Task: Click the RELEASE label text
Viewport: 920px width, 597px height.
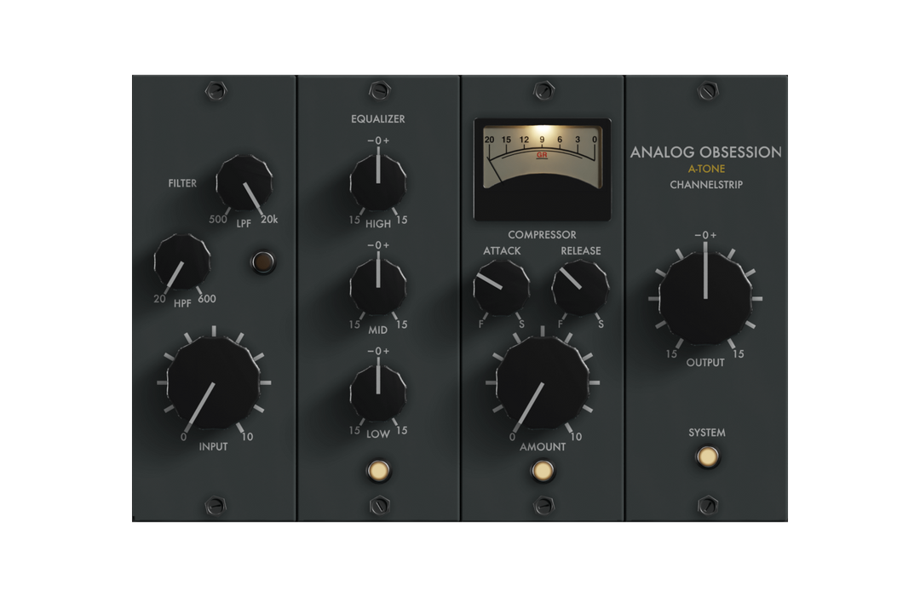Action: click(x=581, y=251)
